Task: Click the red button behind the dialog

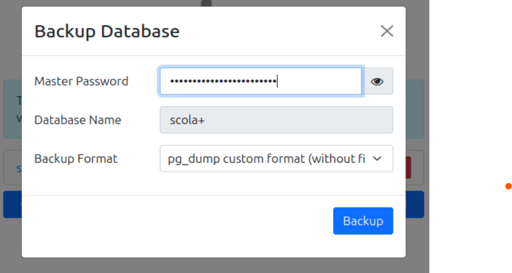Action: (408, 167)
